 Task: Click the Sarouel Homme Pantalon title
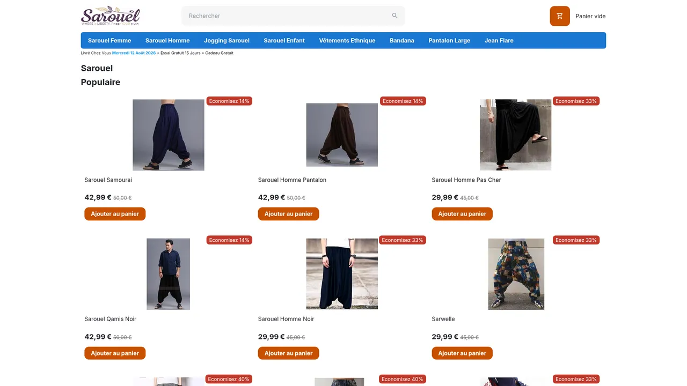click(x=292, y=180)
